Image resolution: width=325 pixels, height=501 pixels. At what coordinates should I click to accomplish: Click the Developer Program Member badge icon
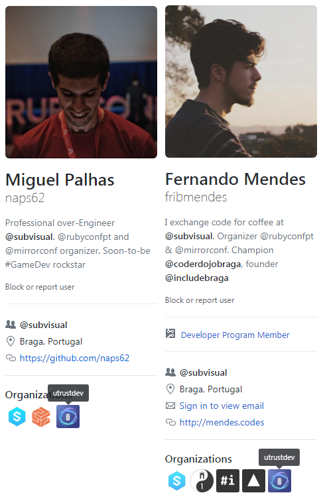[x=170, y=334]
